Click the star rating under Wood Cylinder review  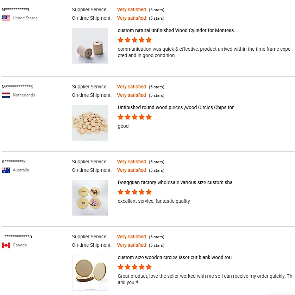coord(134,40)
